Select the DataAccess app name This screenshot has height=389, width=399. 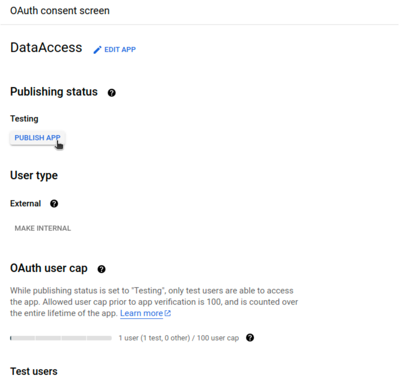pos(46,48)
